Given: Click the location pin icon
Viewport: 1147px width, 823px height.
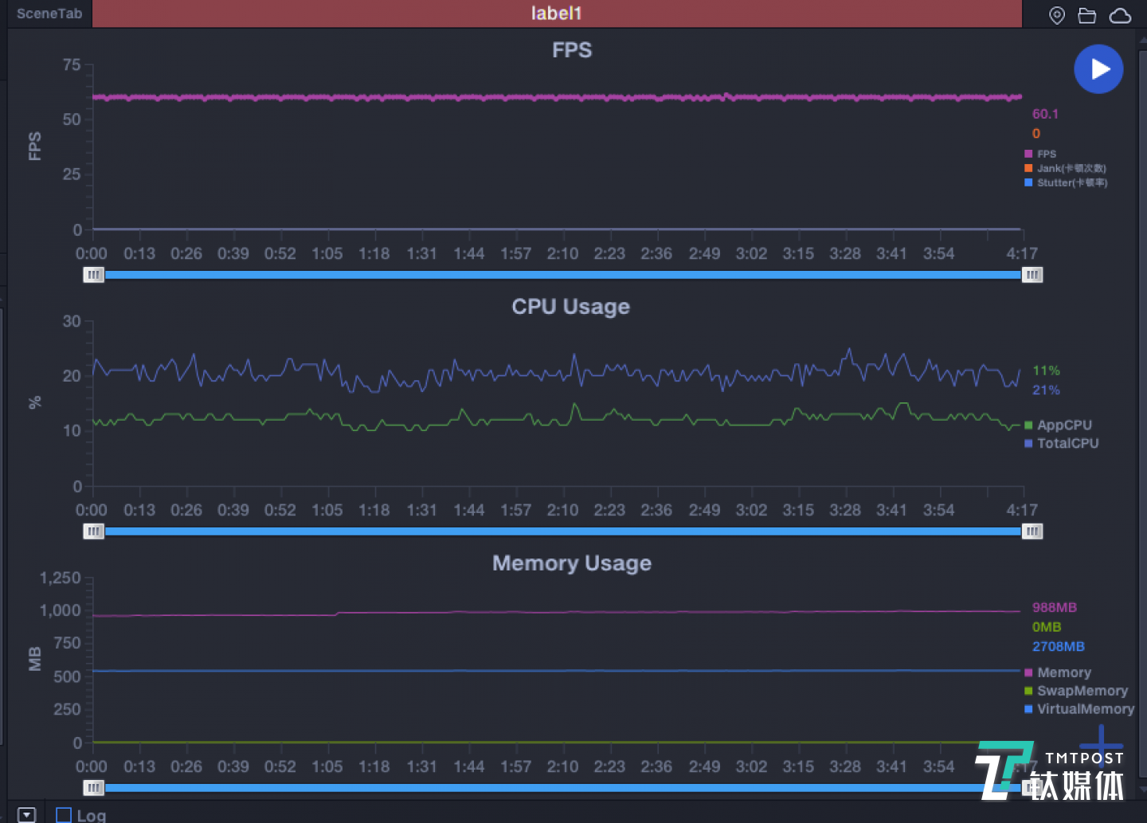Looking at the screenshot, I should click(1056, 15).
